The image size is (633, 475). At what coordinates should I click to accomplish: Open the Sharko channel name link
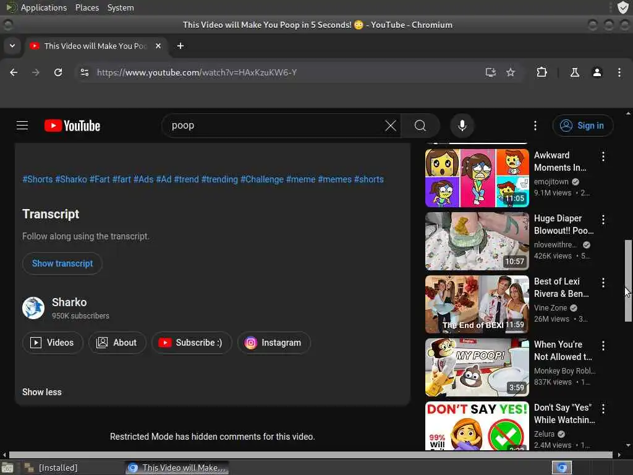tap(69, 302)
